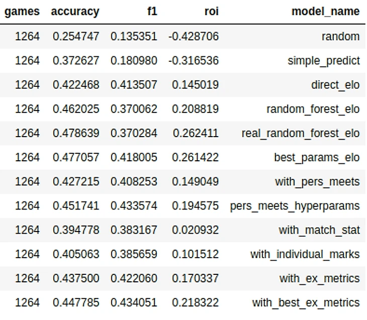The width and height of the screenshot is (367, 320).
Task: Select the with_best_ex_metrics cell
Action: tap(306, 303)
